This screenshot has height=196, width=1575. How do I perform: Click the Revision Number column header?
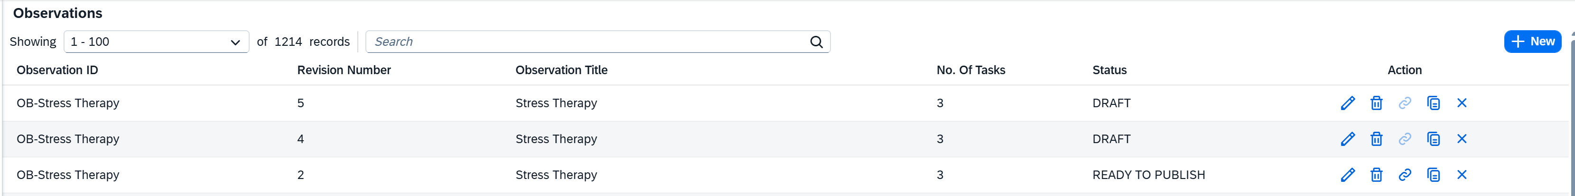click(344, 70)
